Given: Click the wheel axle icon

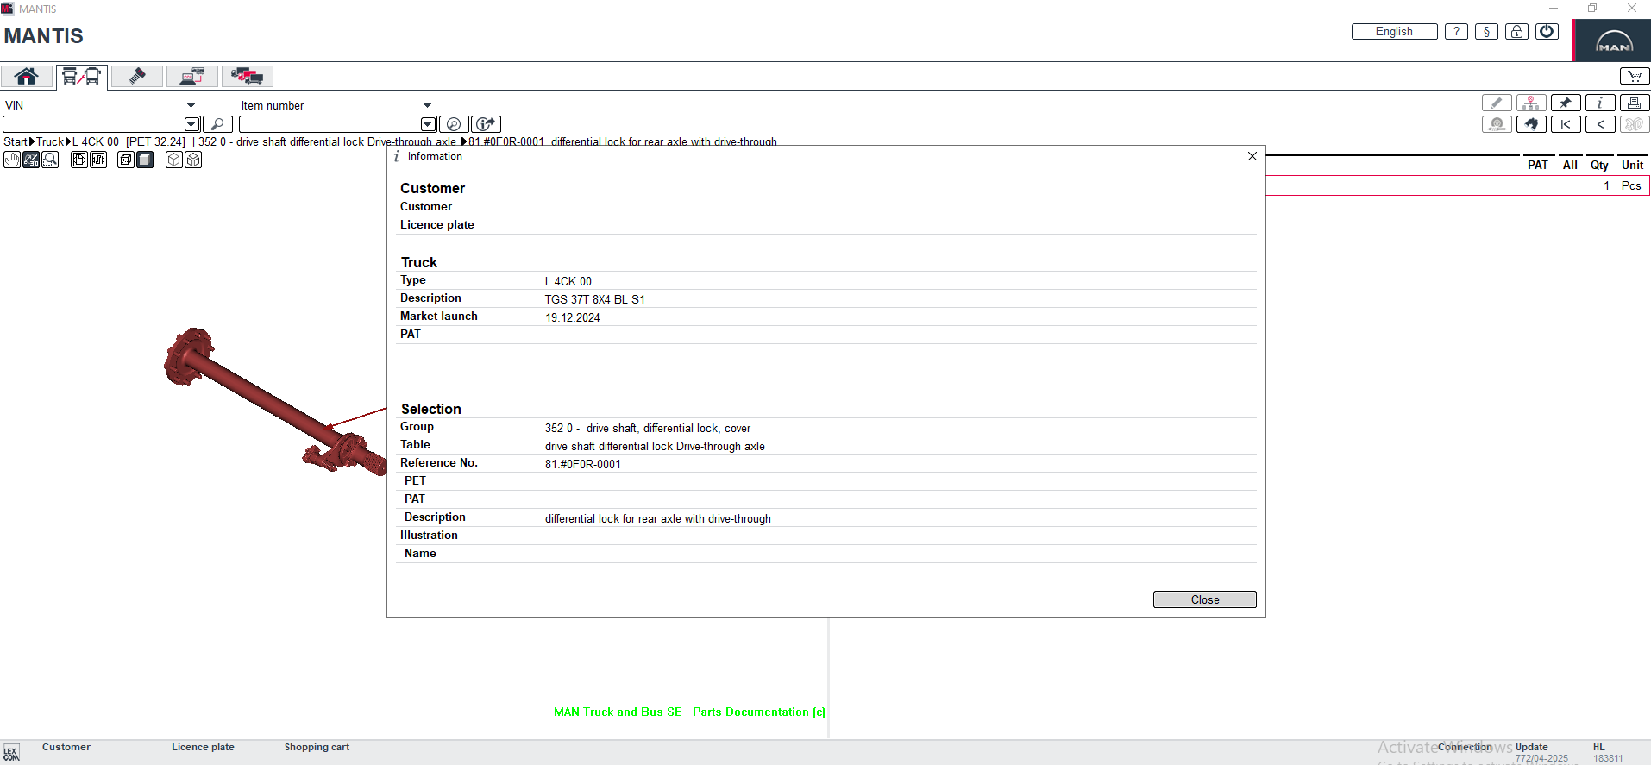Looking at the screenshot, I should pyautogui.click(x=1497, y=124).
